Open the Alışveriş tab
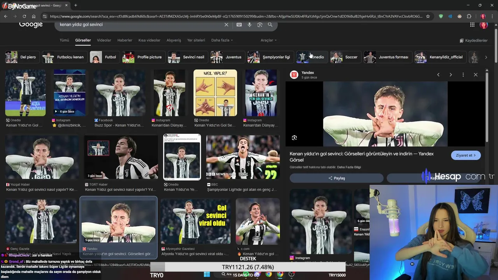The image size is (498, 280). 174,40
